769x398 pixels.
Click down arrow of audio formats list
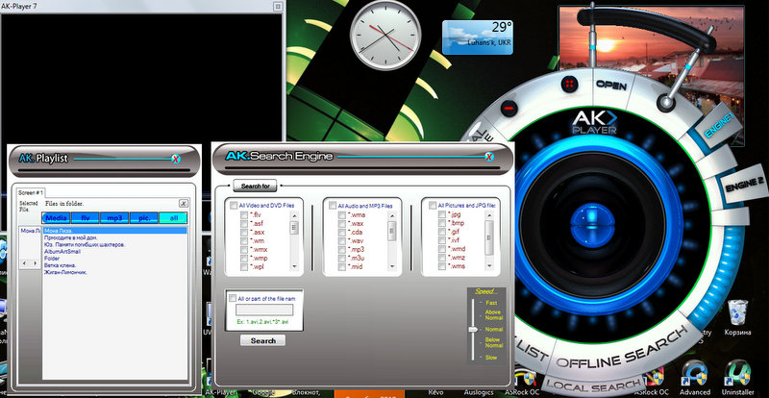click(x=392, y=266)
